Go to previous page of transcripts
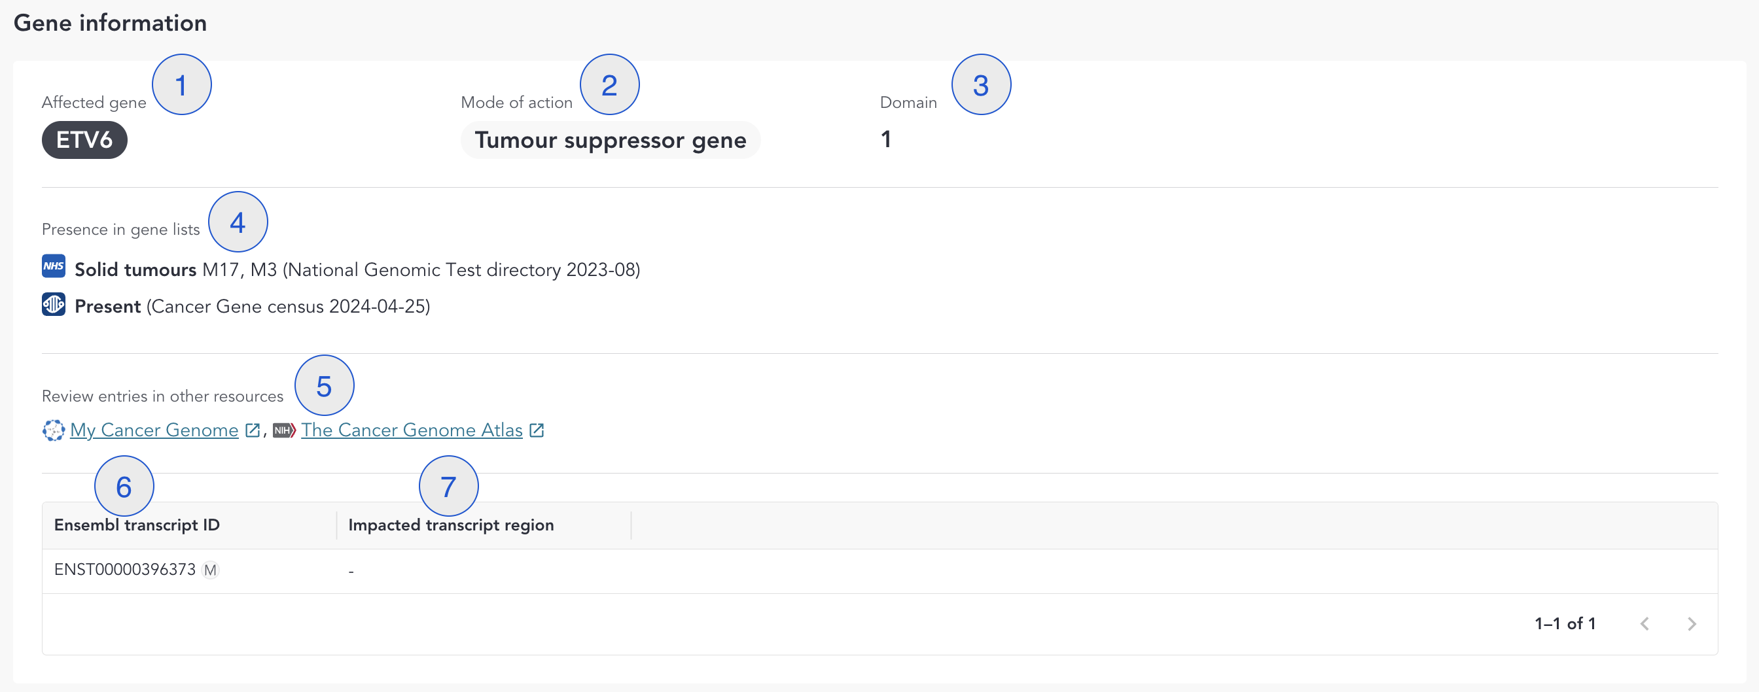 (x=1644, y=624)
